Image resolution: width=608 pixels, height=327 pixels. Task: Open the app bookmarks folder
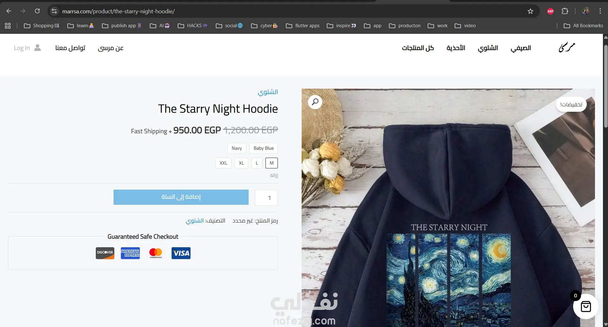[x=373, y=26]
